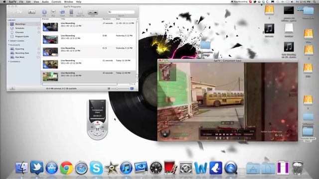Viewport: 319px width, 179px height.
Task: Click the Twitter menu bar status icon
Action: (x=255, y=2)
